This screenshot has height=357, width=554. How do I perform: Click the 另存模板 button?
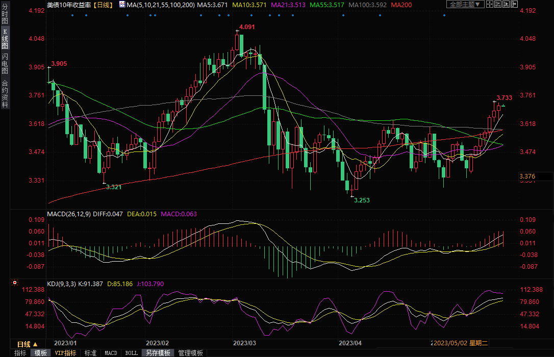tap(158, 353)
